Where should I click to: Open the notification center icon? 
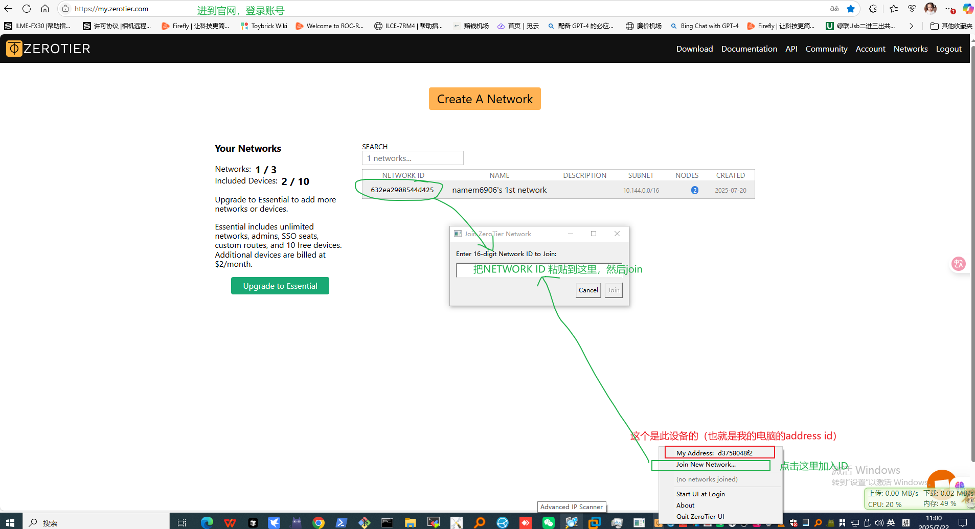[963, 522]
